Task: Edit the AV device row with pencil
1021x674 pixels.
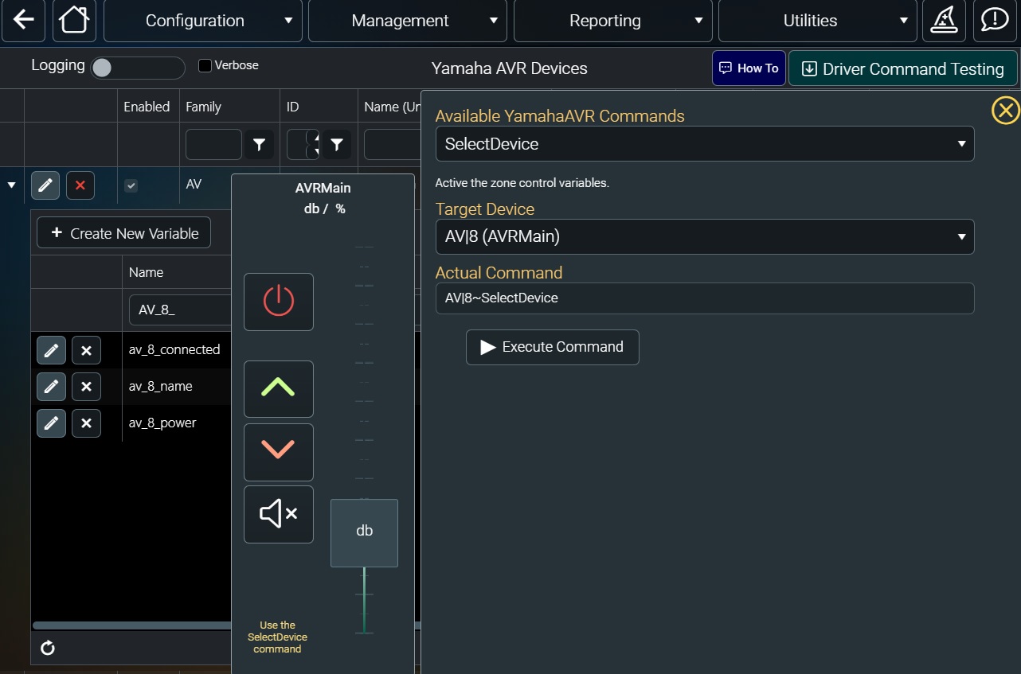Action: (x=45, y=185)
